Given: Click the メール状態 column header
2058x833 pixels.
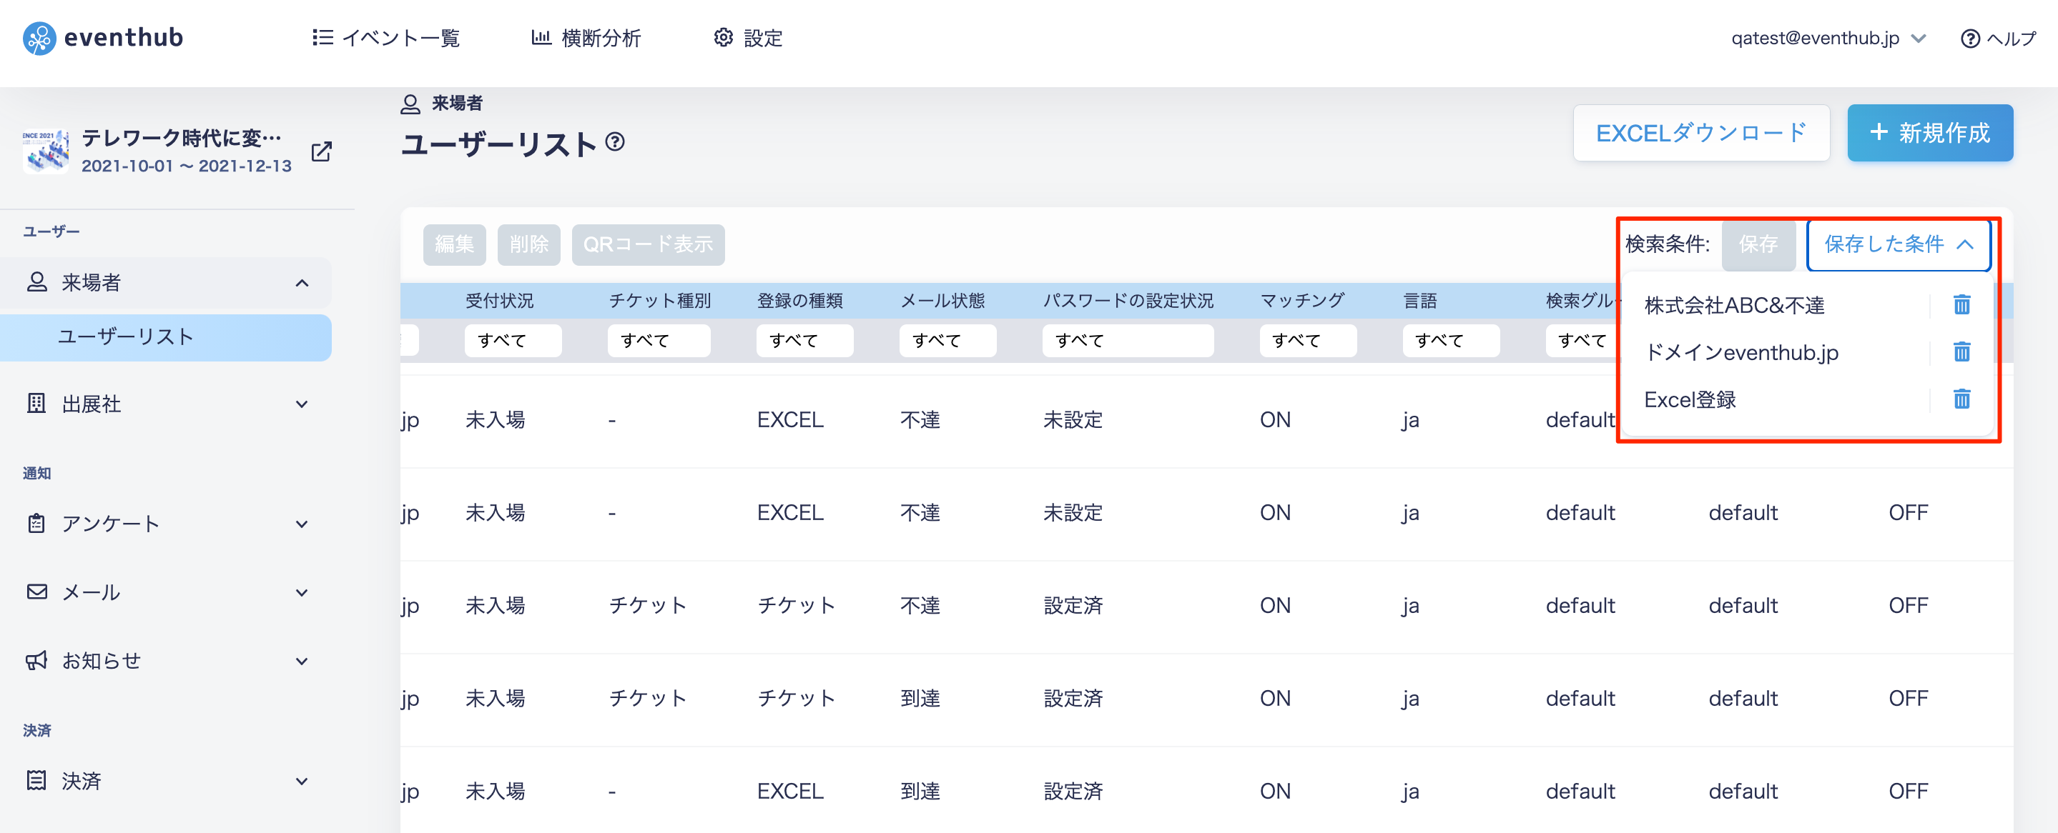Looking at the screenshot, I should point(942,301).
